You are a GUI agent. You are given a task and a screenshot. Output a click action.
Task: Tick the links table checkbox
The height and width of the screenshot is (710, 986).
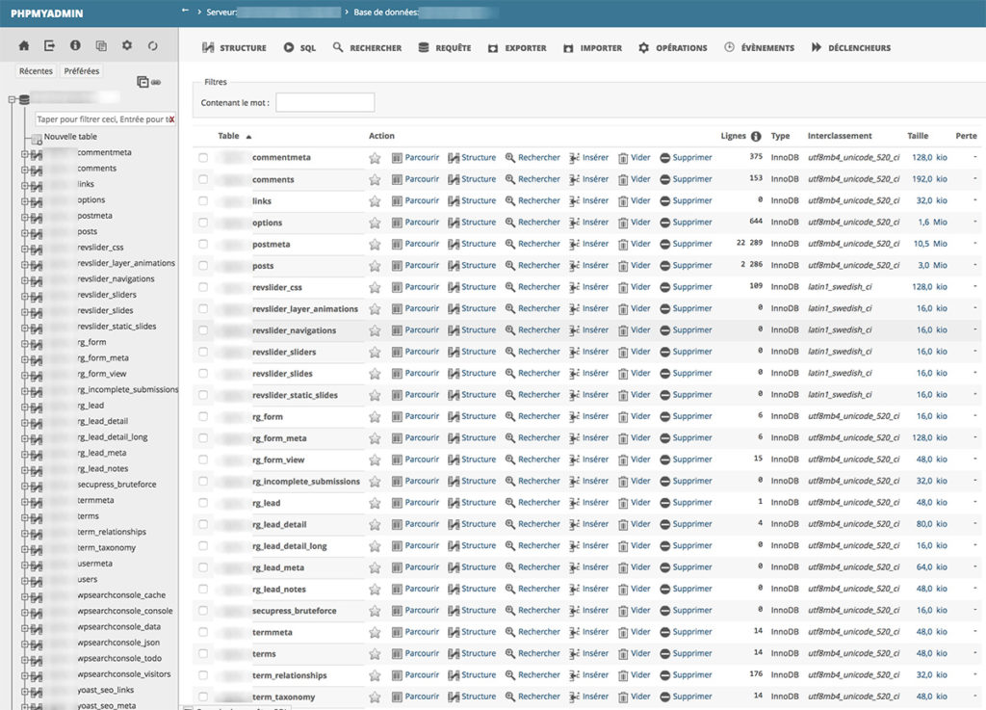click(203, 201)
